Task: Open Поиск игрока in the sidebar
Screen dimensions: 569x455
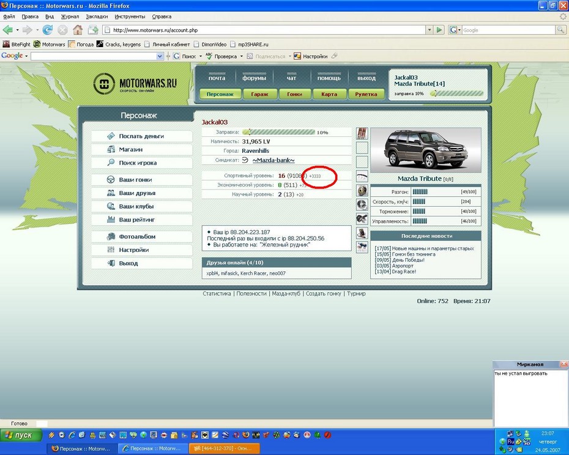Action: pos(142,163)
